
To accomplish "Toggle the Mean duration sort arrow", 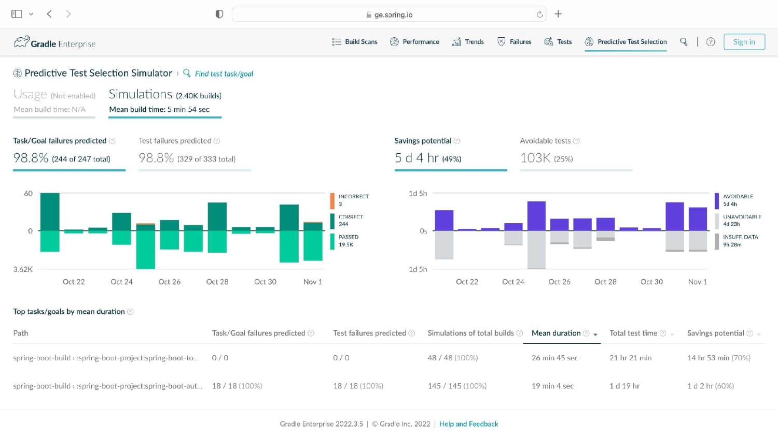I will pos(595,334).
